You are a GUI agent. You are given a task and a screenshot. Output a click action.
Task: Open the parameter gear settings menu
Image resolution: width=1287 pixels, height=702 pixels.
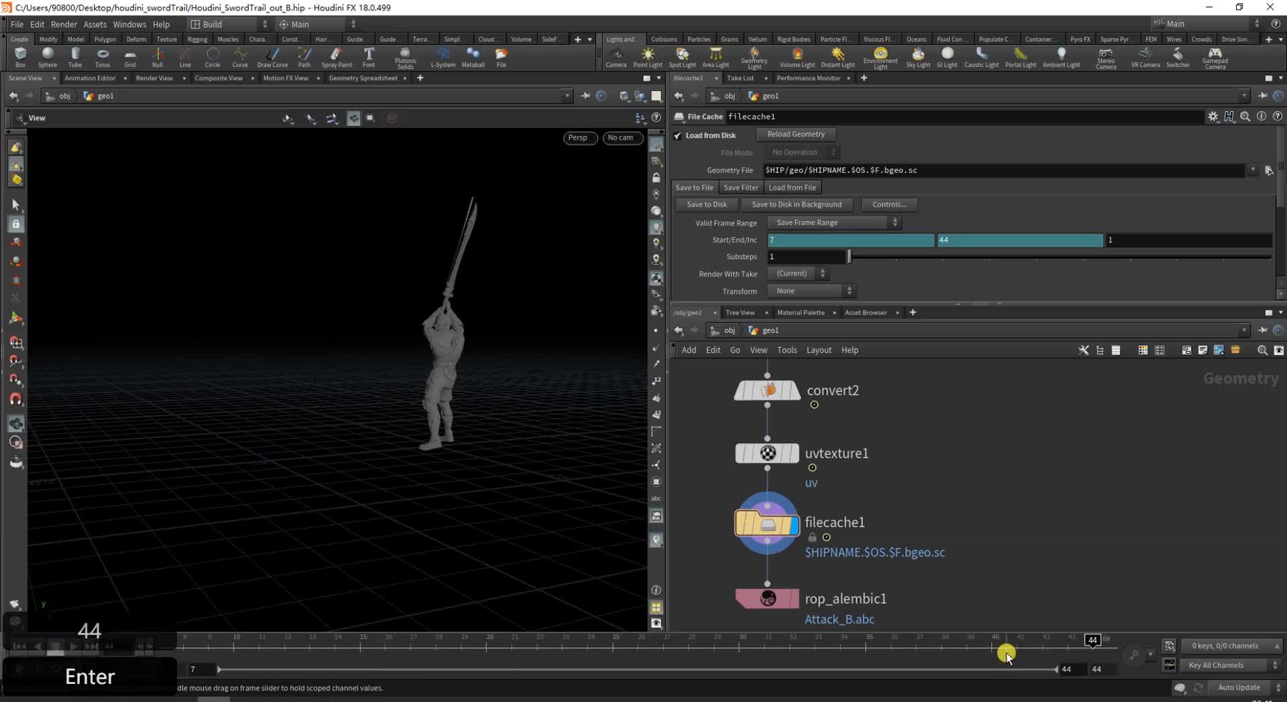tap(1213, 117)
